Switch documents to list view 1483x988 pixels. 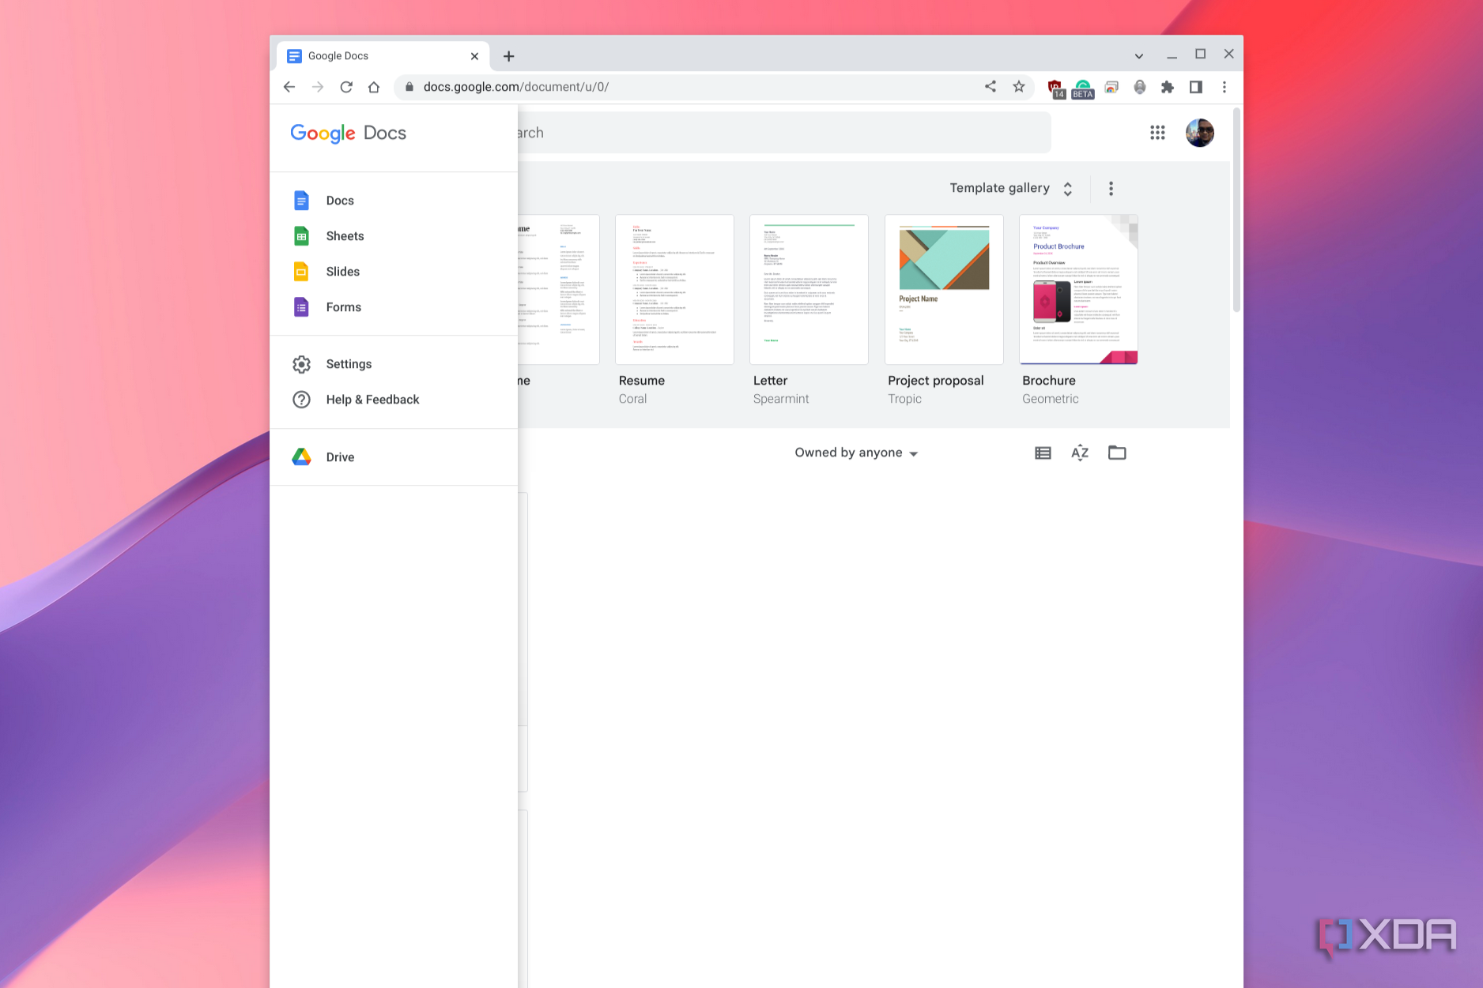1042,452
